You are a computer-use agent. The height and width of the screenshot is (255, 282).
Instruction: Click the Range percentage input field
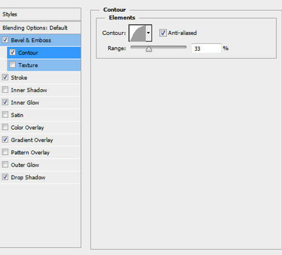(x=206, y=48)
